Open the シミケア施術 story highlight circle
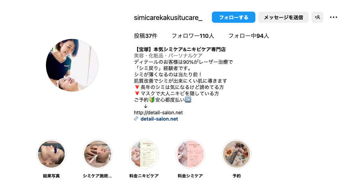 coord(98,154)
